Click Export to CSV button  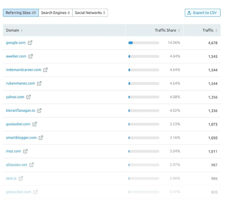[x=202, y=13]
